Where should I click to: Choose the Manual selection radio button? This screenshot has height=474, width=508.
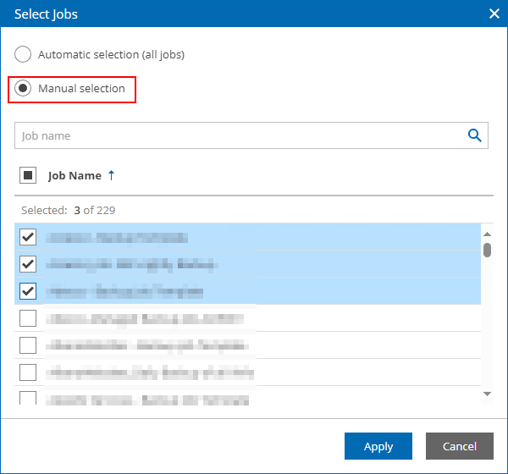click(x=24, y=89)
